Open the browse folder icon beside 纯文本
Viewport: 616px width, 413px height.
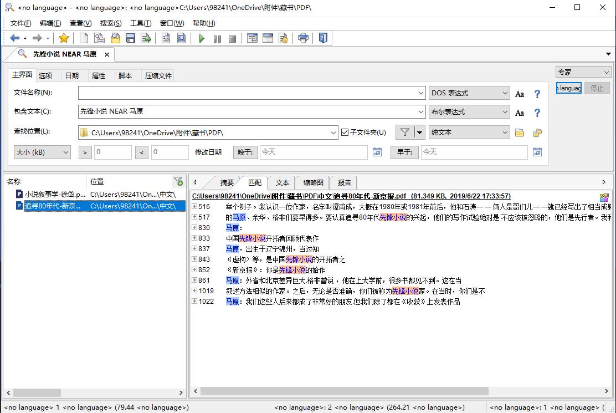(x=520, y=132)
